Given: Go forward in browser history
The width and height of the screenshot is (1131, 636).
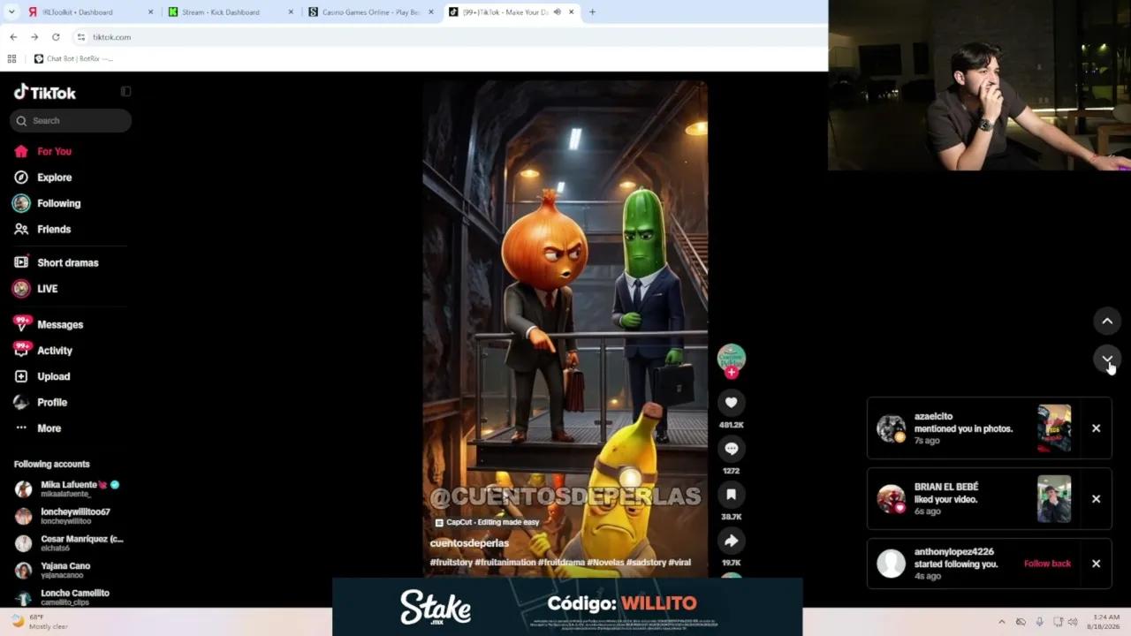Looking at the screenshot, I should (34, 37).
